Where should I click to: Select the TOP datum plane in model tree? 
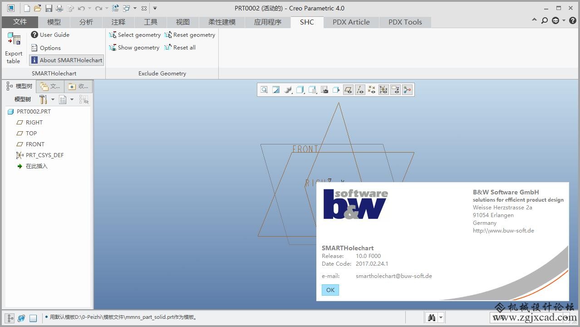coord(27,133)
